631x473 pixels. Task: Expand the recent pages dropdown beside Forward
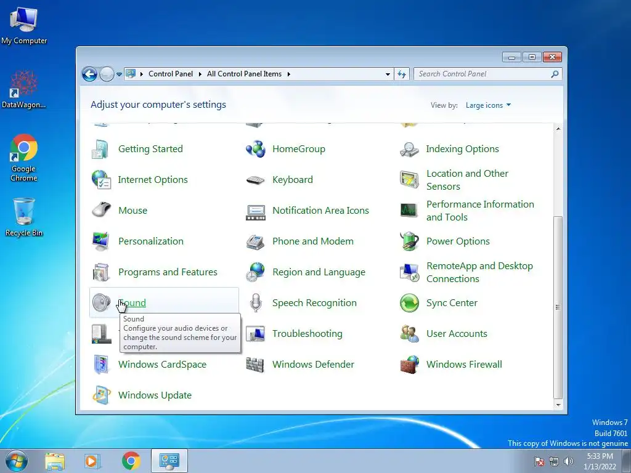coord(119,75)
